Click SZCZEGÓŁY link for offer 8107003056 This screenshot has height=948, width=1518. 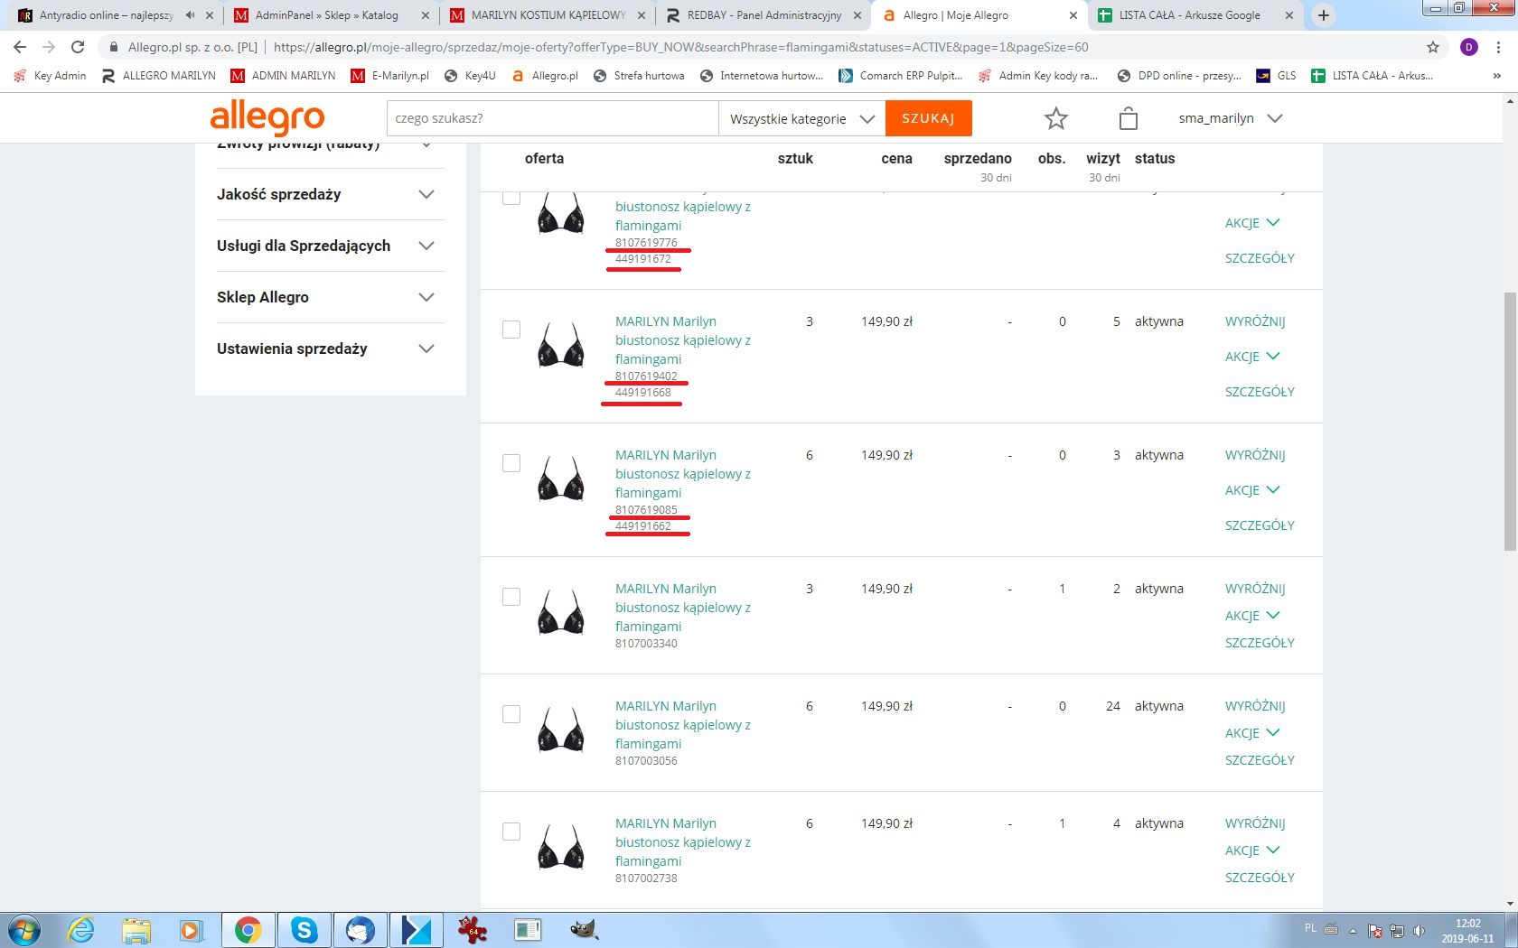point(1259,760)
